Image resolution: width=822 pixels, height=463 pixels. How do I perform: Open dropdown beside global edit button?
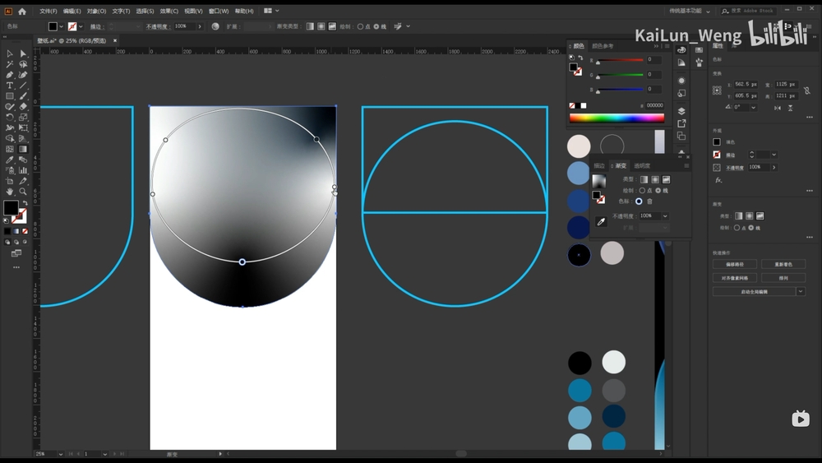pyautogui.click(x=801, y=292)
